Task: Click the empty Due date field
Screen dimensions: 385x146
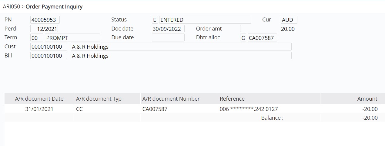Action: 168,38
